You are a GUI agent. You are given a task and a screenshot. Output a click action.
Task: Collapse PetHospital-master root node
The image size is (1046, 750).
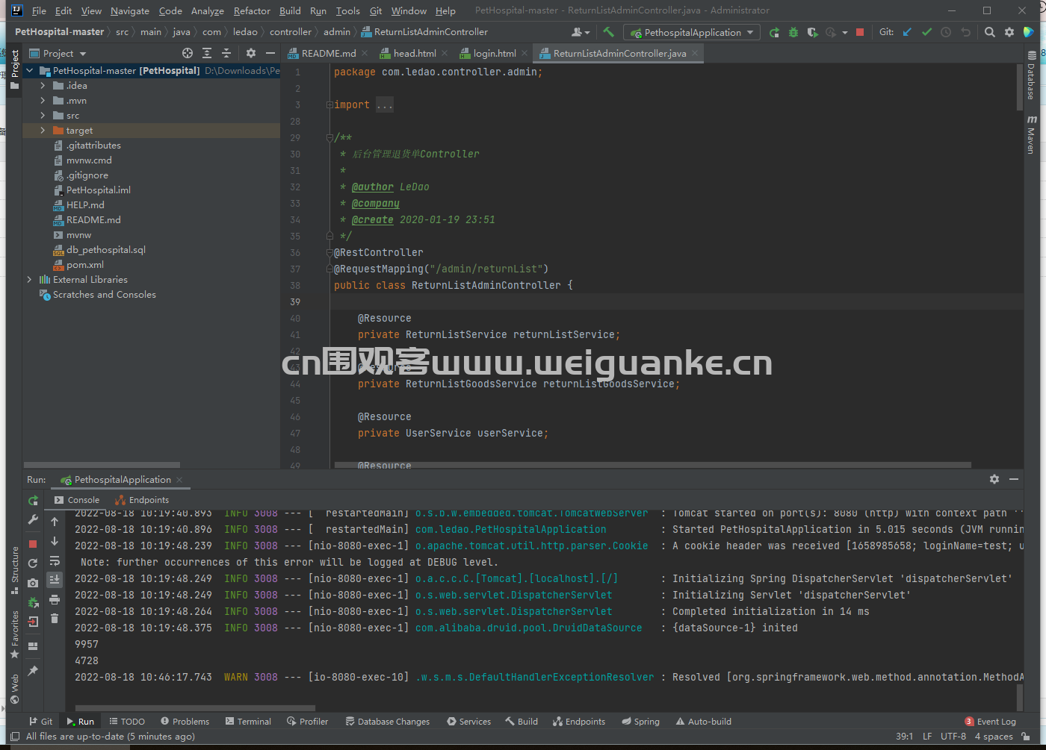click(29, 71)
